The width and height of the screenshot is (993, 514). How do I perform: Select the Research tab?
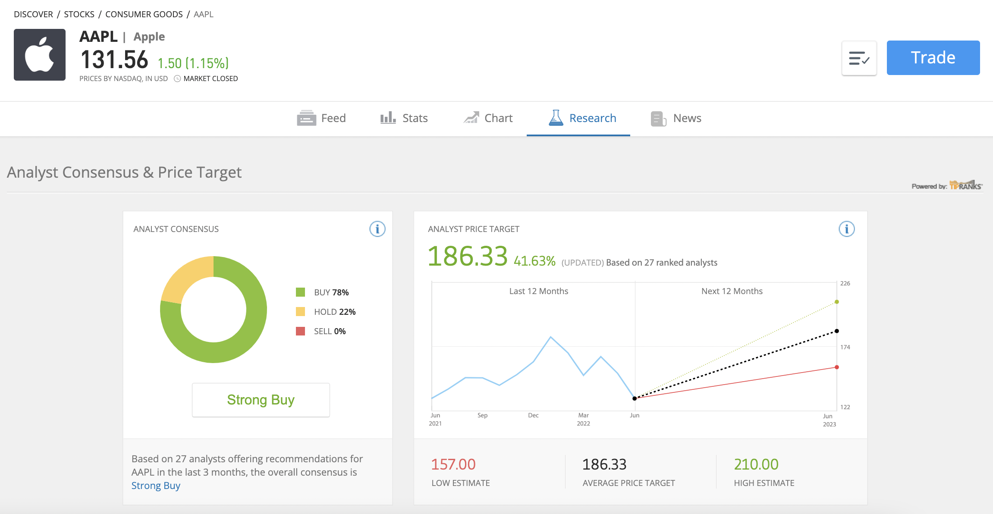coord(578,119)
